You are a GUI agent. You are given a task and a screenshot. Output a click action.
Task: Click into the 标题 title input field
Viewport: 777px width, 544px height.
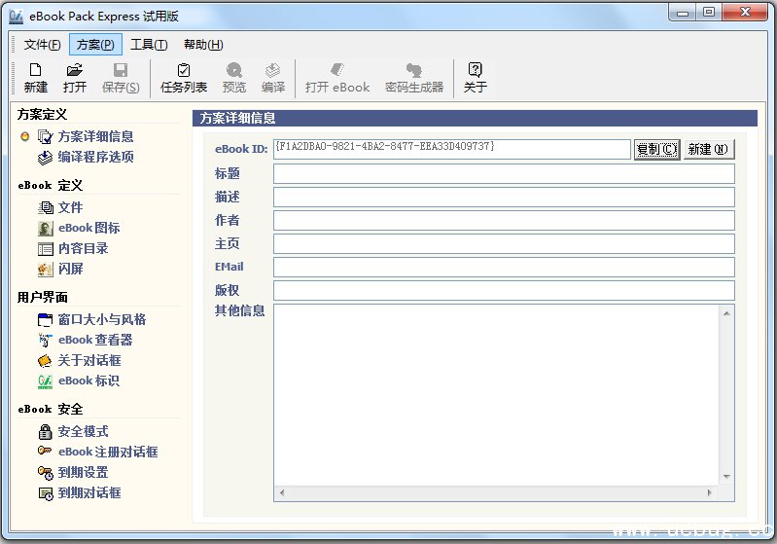[x=503, y=174]
